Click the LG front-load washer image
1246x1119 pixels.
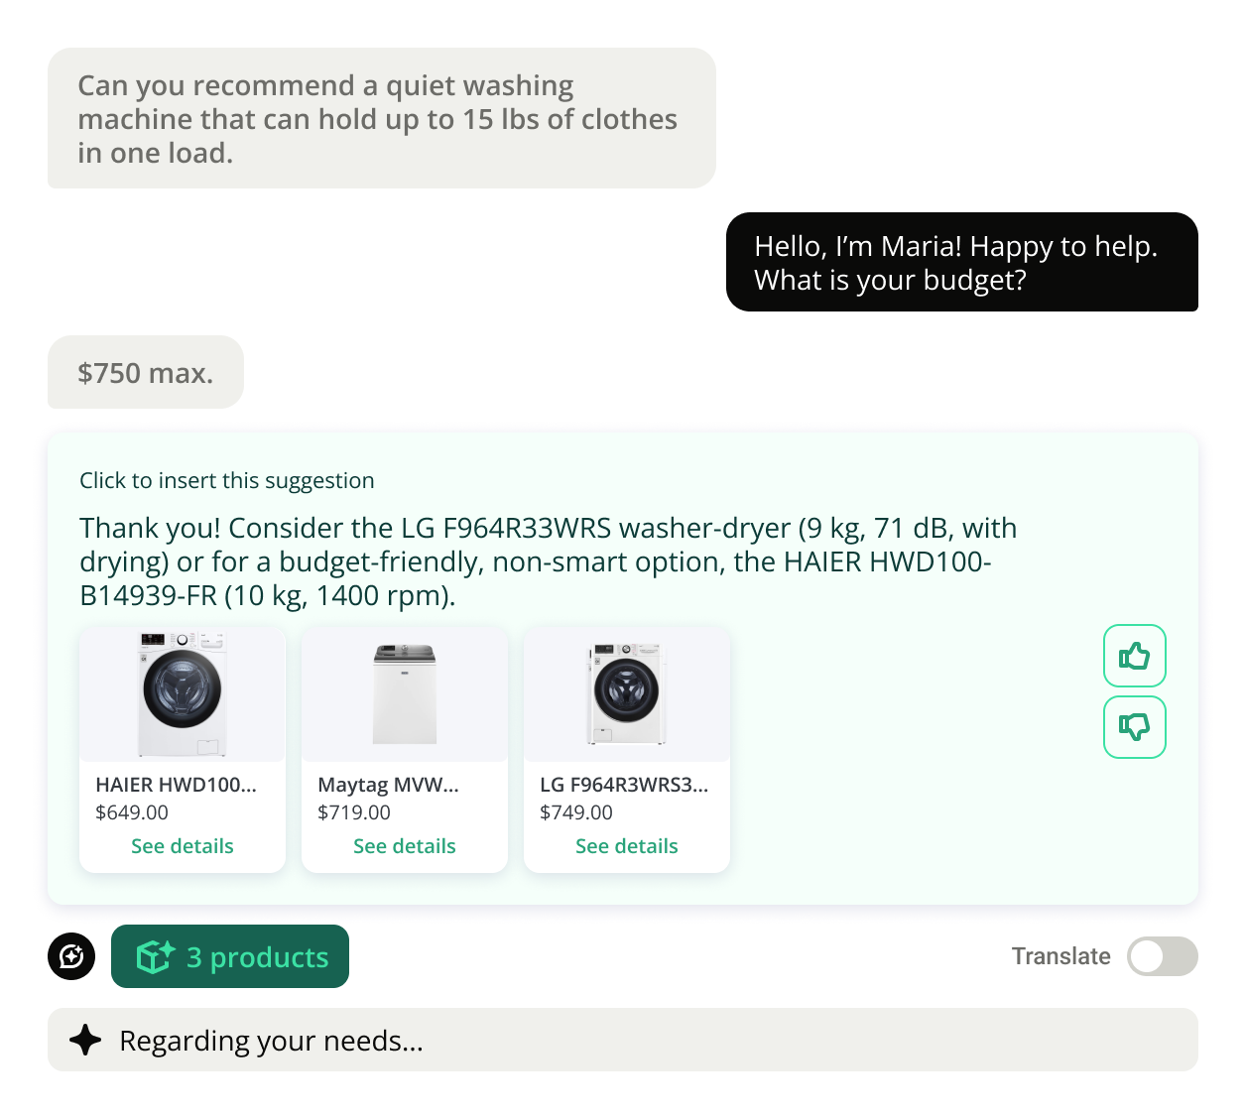click(x=627, y=692)
